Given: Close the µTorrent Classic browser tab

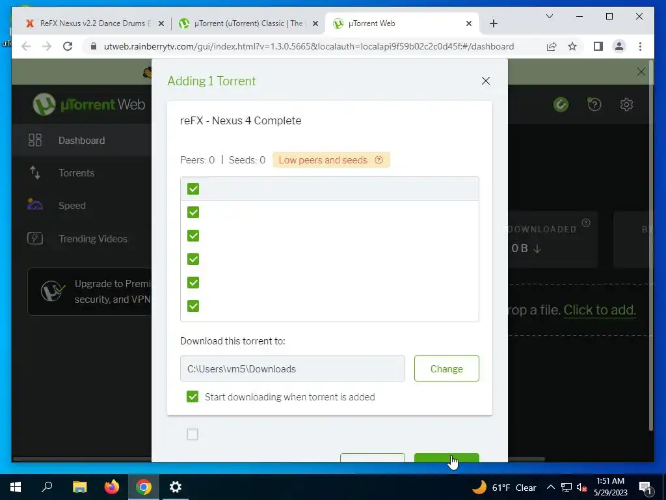Looking at the screenshot, I should click(x=315, y=23).
